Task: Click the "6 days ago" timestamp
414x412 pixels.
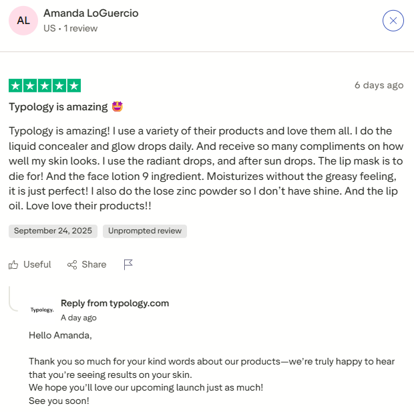Action: point(379,85)
